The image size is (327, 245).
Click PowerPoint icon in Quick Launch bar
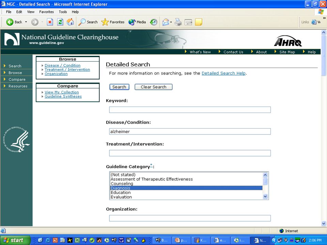pyautogui.click(x=55, y=240)
